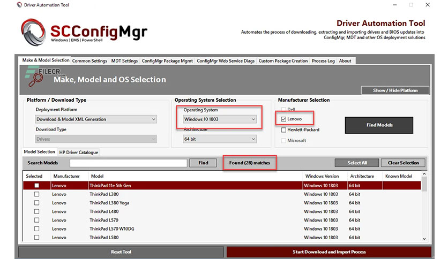448x259 pixels.
Task: Click the Reset Tool button
Action: pos(121,252)
